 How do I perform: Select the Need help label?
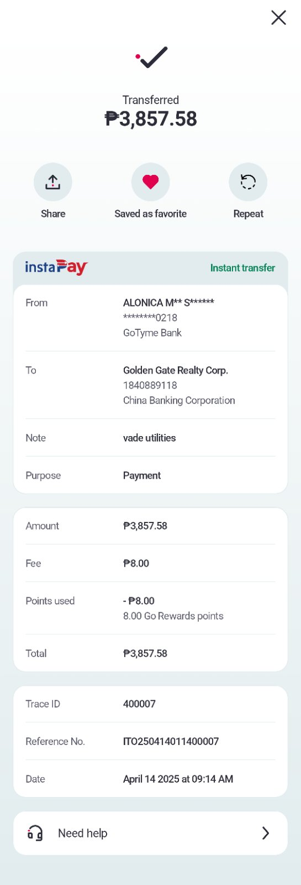83,833
